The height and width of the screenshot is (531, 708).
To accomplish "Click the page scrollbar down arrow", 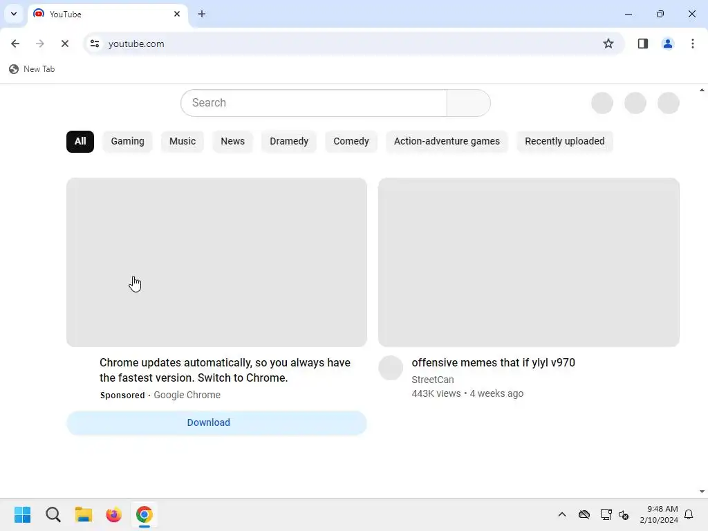I will [702, 492].
